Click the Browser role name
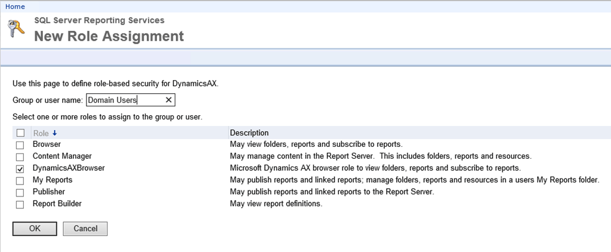 point(47,145)
